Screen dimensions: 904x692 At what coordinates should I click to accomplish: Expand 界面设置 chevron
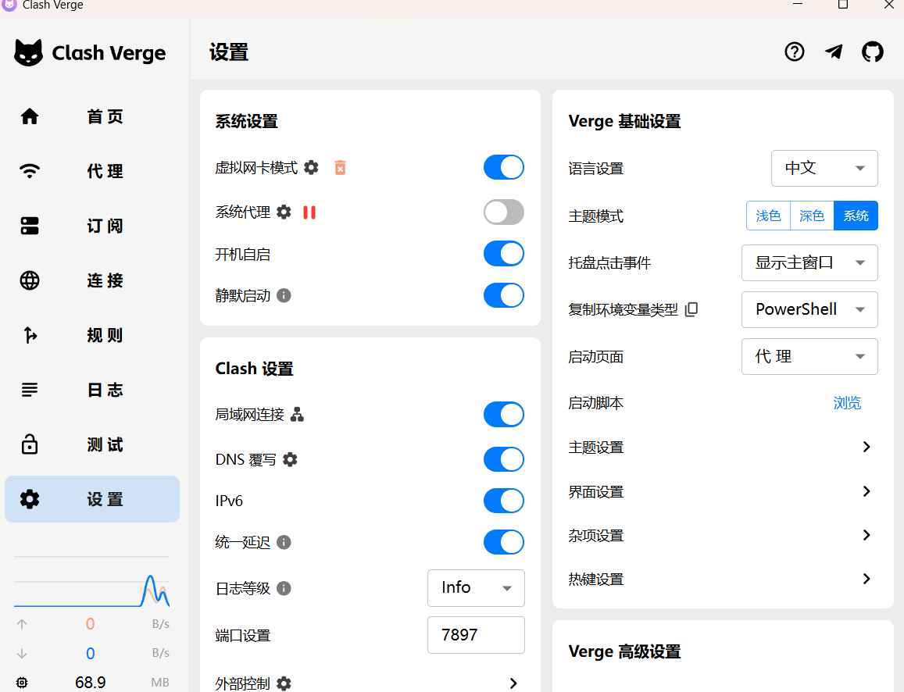point(866,491)
